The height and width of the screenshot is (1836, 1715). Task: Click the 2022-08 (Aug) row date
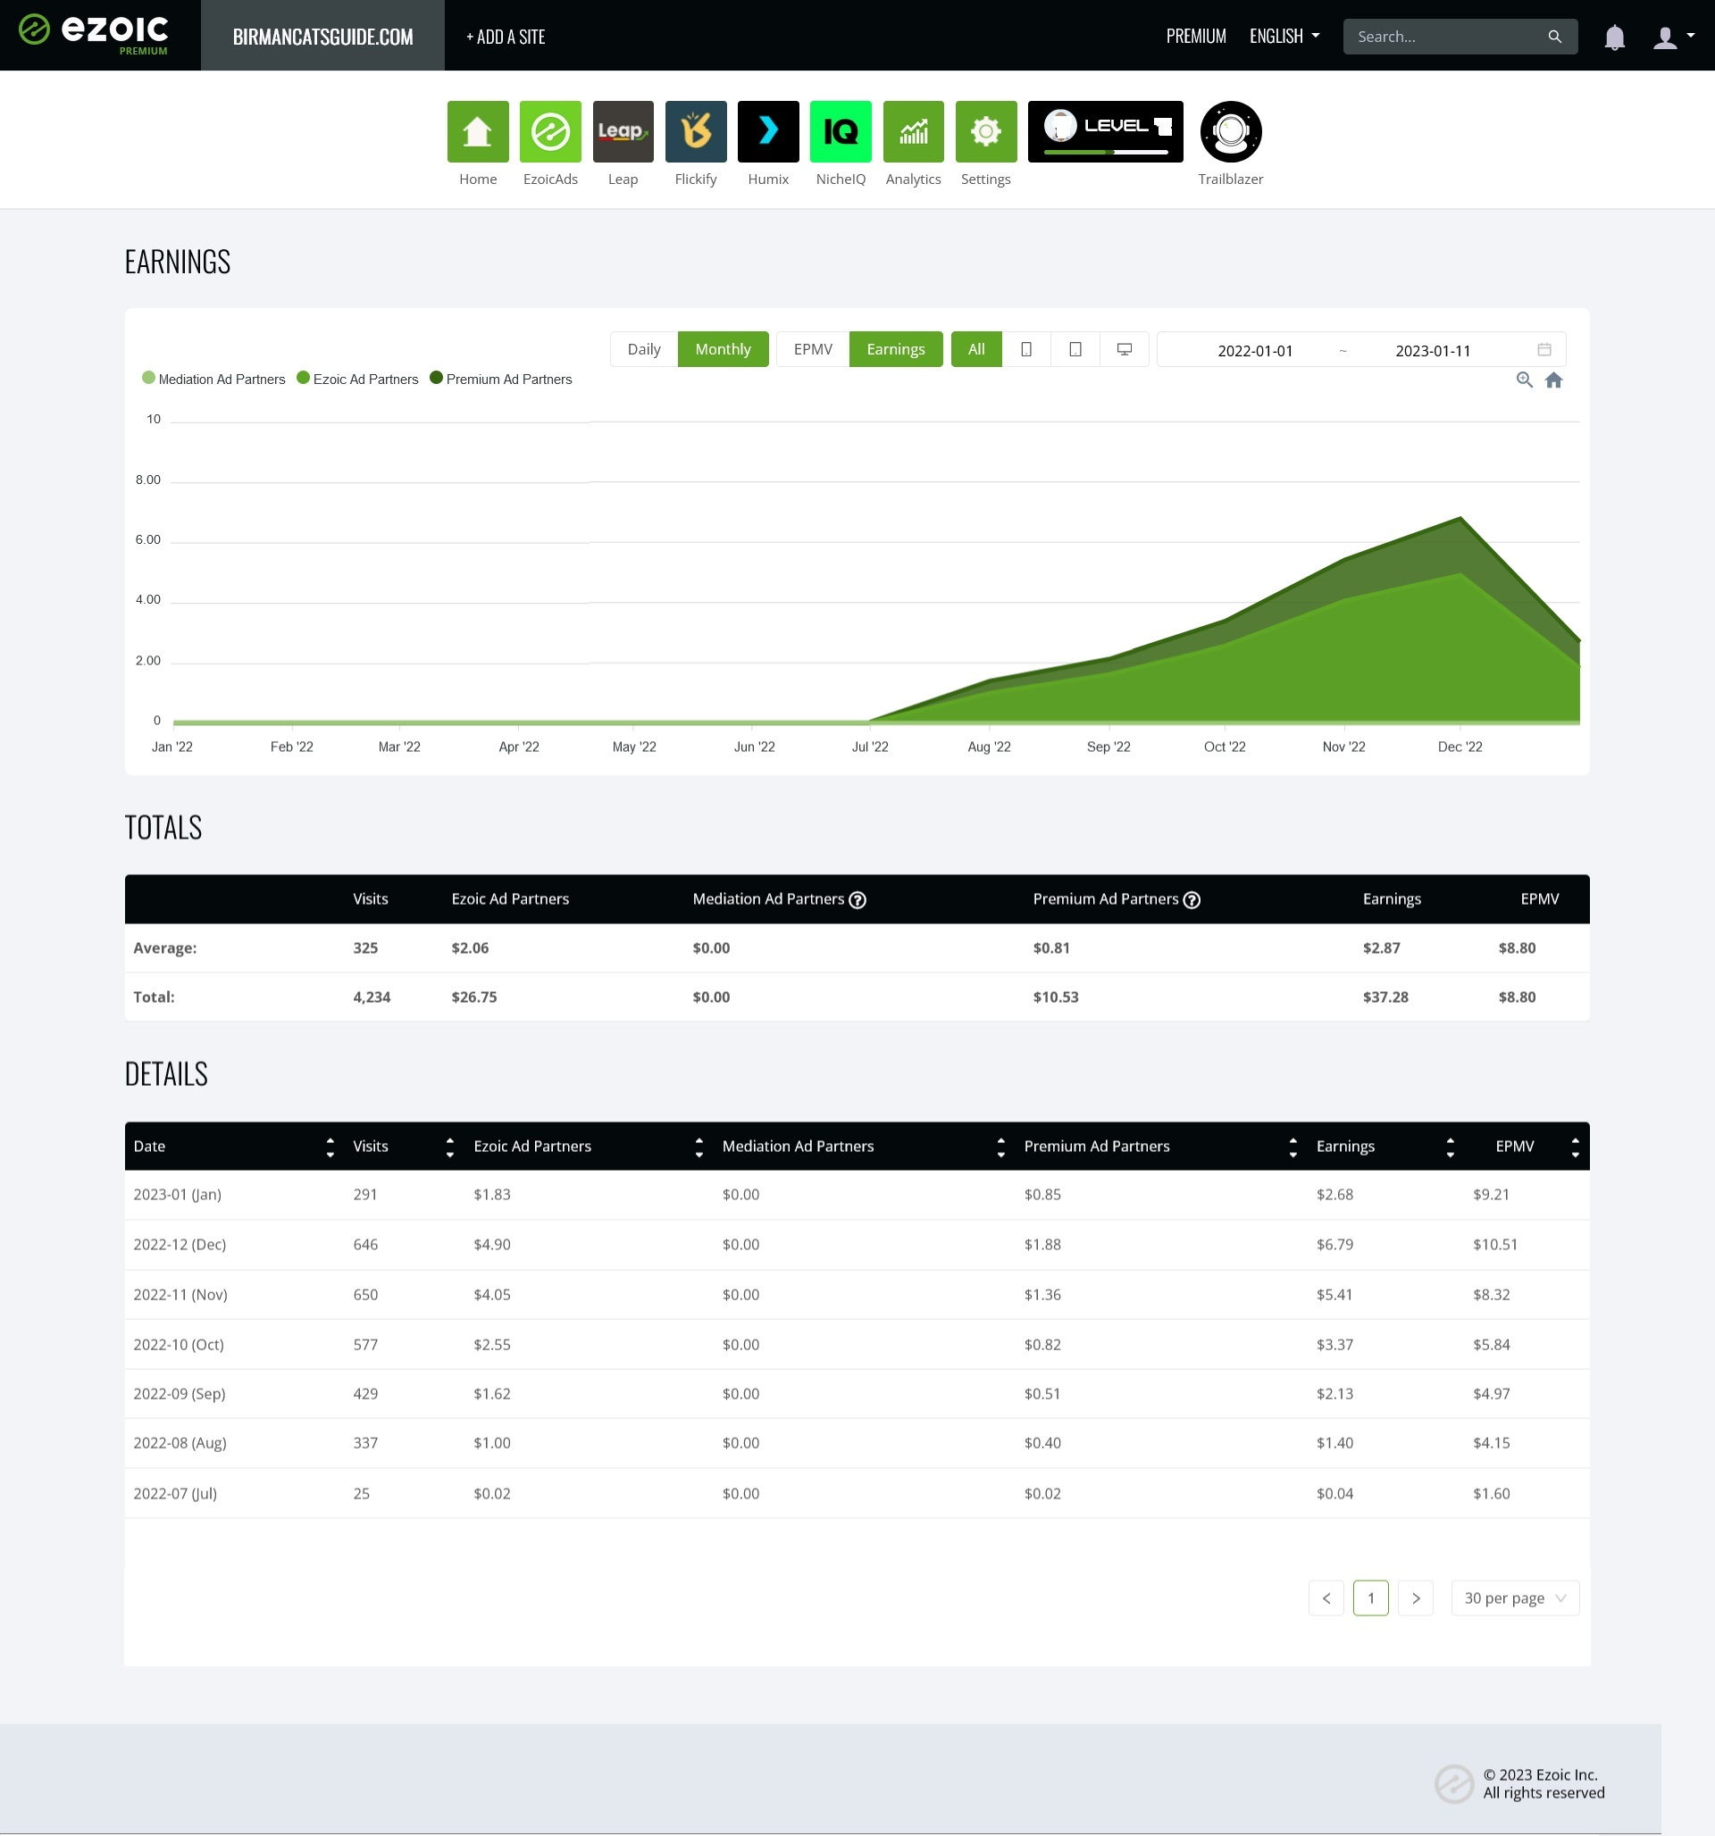[180, 1443]
